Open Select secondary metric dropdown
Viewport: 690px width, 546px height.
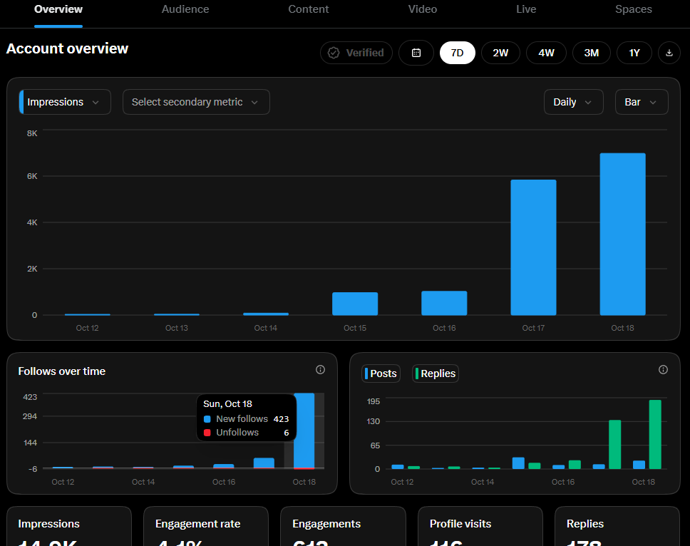point(196,102)
